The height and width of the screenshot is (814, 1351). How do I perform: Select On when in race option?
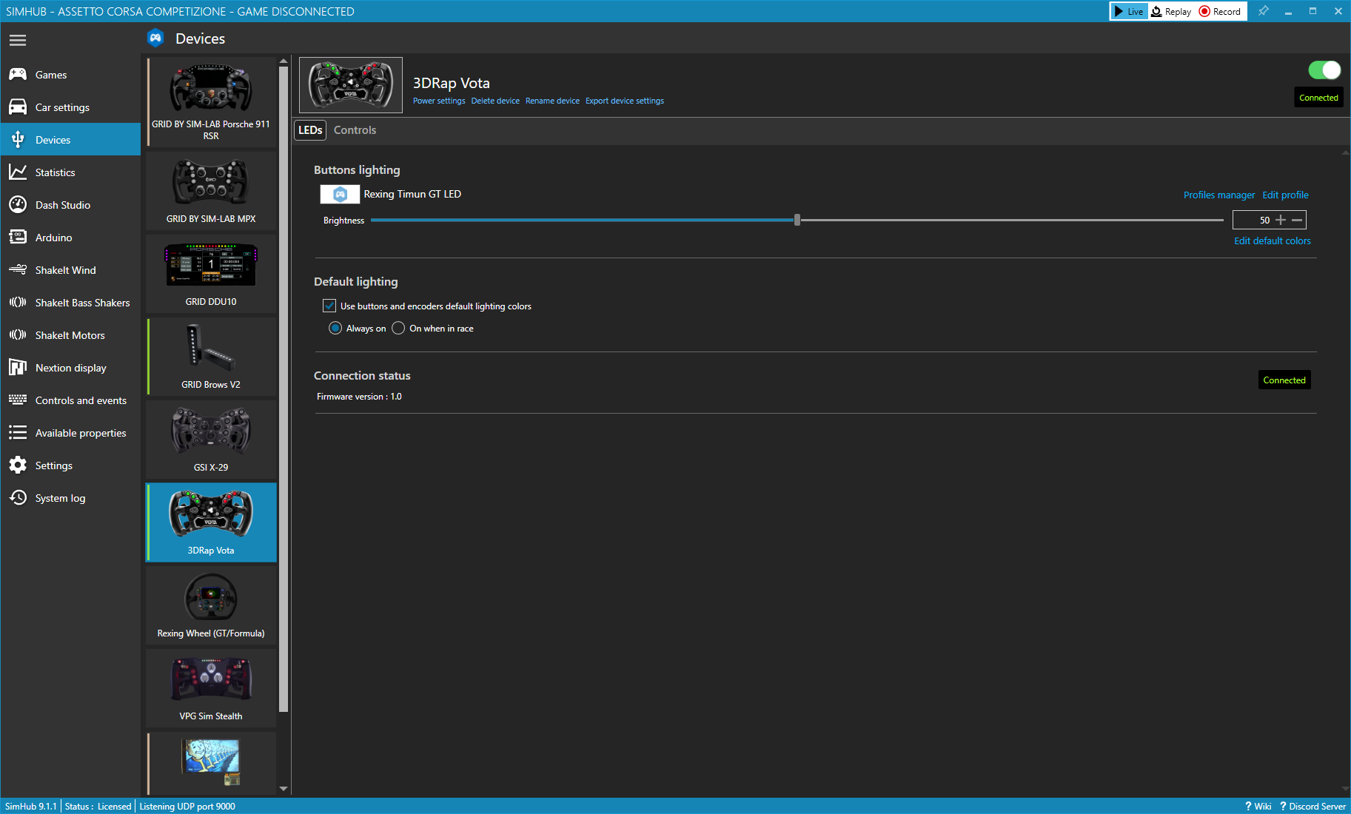point(398,329)
